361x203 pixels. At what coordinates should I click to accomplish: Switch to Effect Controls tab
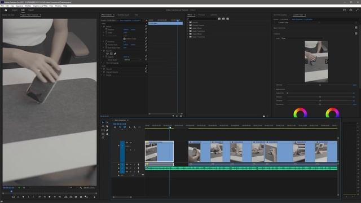click(107, 15)
